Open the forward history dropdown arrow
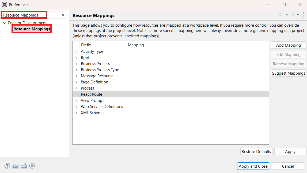Viewport: 307px width, 173px height. coord(298,14)
